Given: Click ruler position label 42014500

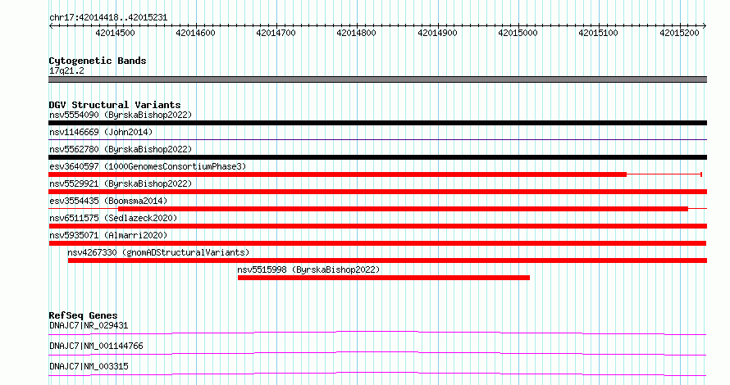Looking at the screenshot, I should coord(115,33).
